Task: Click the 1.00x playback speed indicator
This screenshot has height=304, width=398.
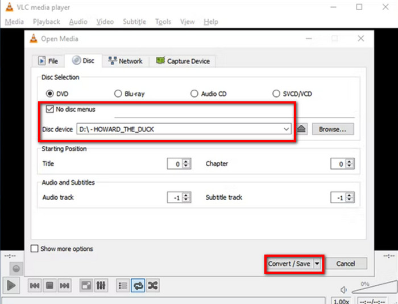Action: 341,301
